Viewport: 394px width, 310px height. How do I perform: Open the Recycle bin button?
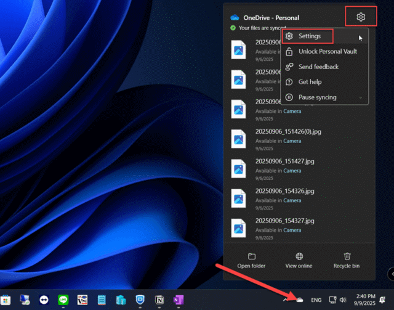[x=347, y=261]
